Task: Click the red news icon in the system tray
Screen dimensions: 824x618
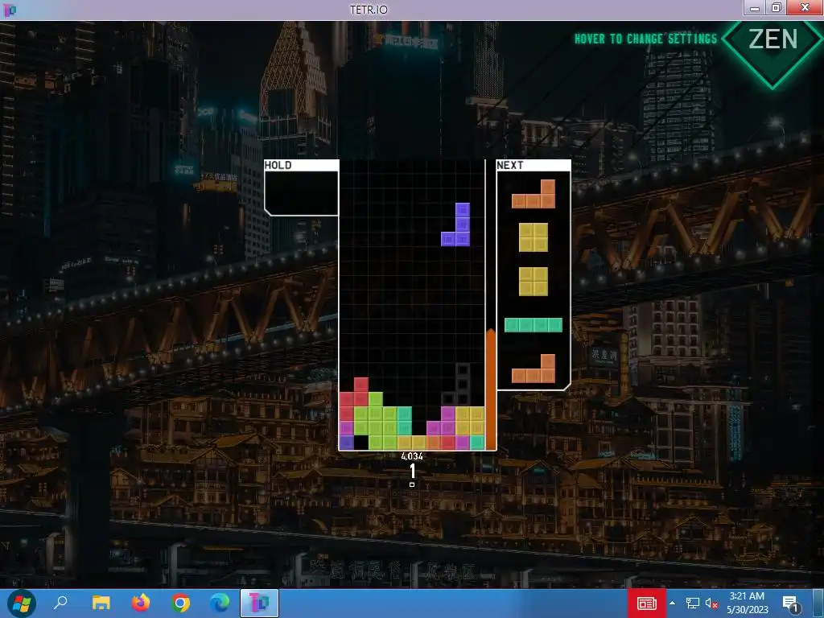Action: click(x=647, y=604)
